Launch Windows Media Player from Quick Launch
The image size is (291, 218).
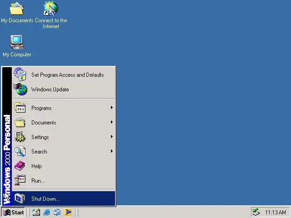(68, 212)
